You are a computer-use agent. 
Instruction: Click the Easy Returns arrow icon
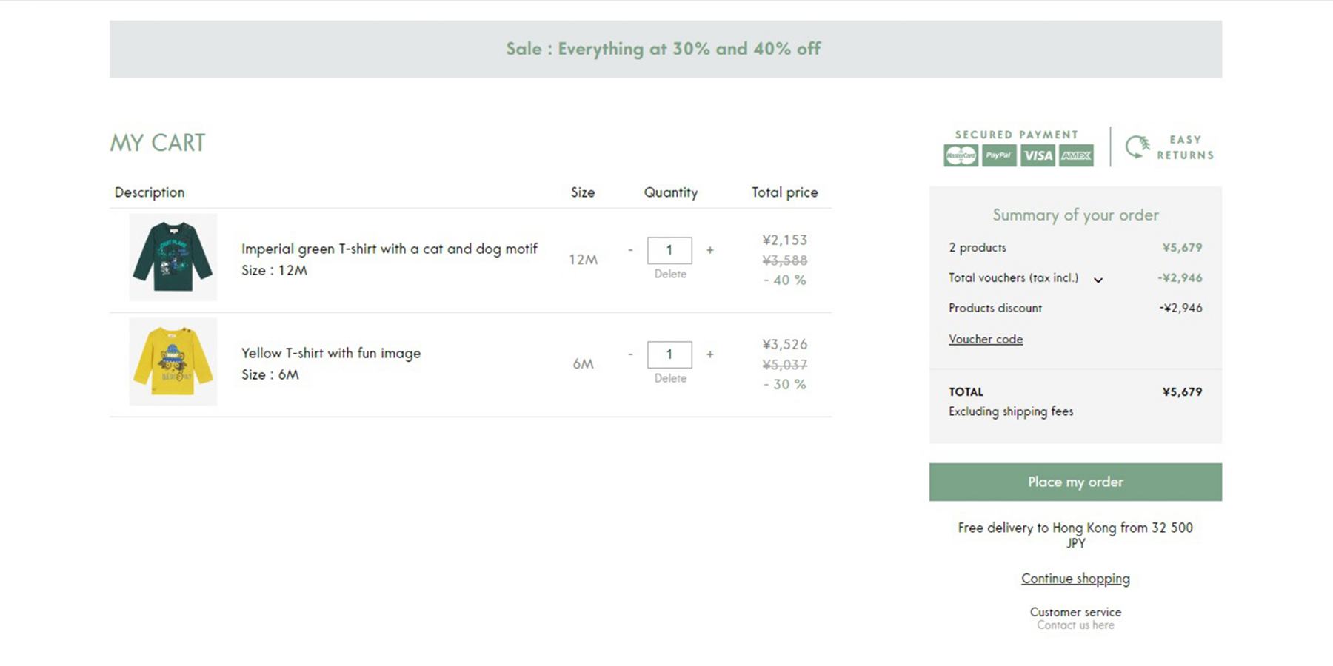click(x=1137, y=147)
